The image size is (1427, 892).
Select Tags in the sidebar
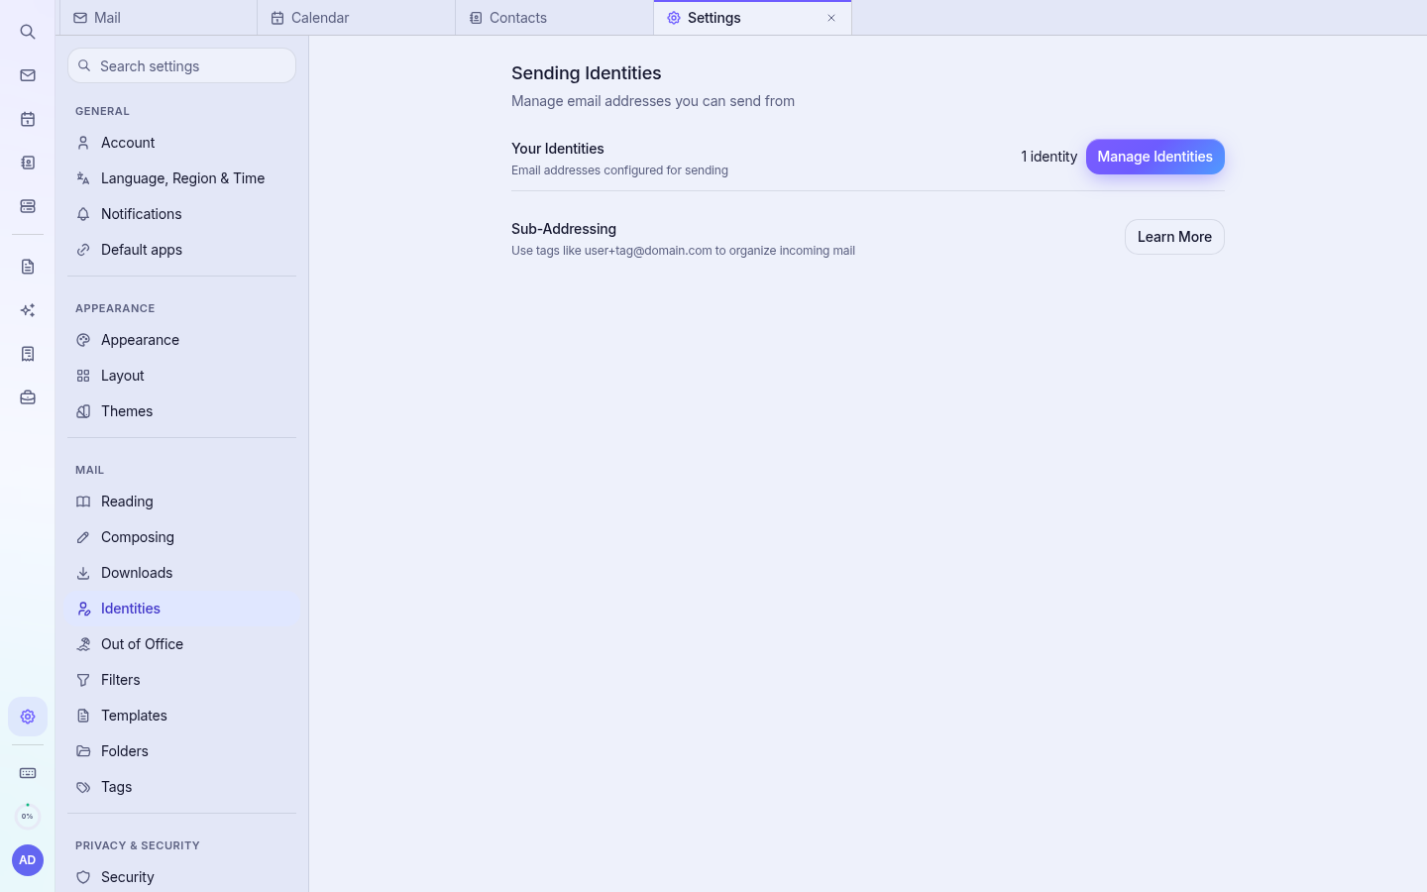coord(182,787)
